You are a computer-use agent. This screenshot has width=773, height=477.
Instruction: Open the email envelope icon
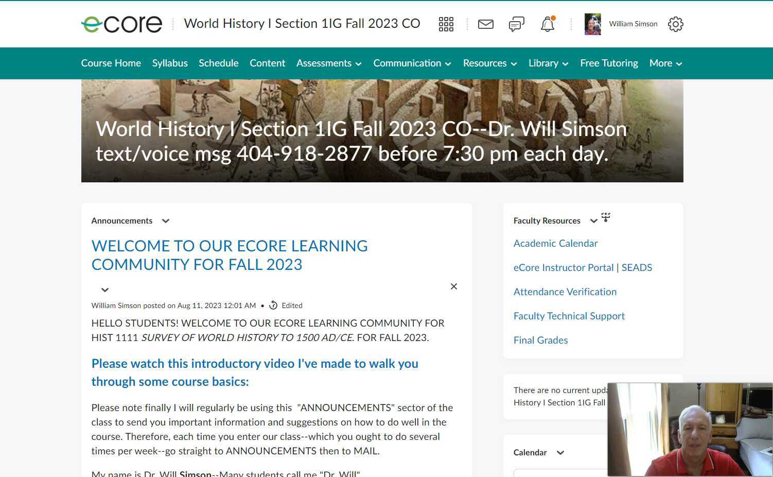pyautogui.click(x=485, y=24)
